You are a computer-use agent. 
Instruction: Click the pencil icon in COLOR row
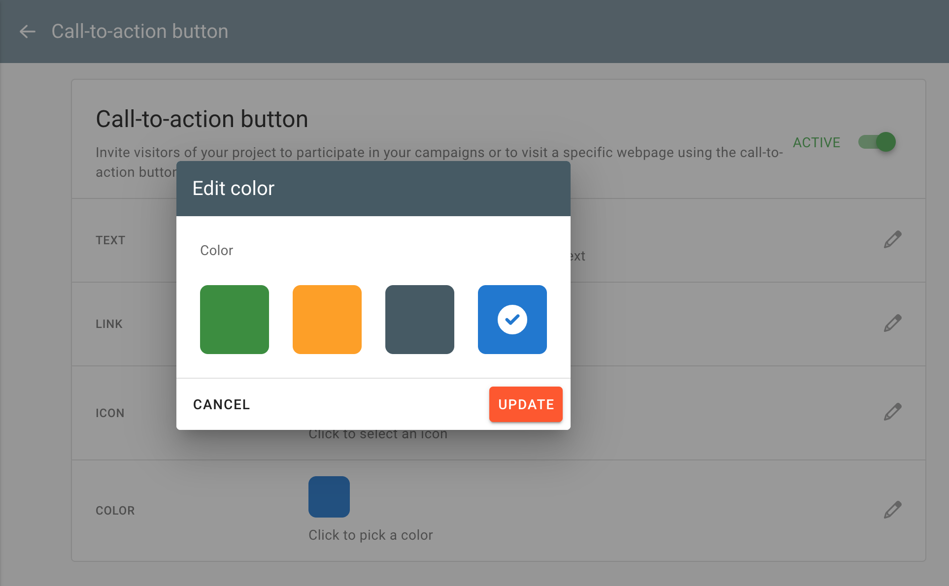click(892, 510)
